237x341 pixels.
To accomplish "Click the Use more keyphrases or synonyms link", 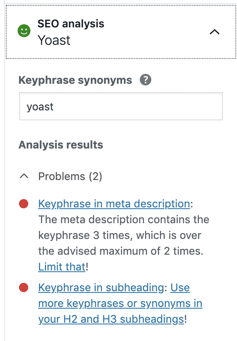I will 120,303.
